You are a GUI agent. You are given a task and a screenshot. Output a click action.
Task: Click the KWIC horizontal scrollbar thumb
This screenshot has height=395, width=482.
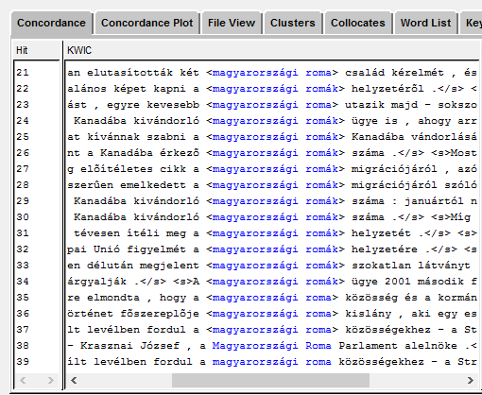270,380
